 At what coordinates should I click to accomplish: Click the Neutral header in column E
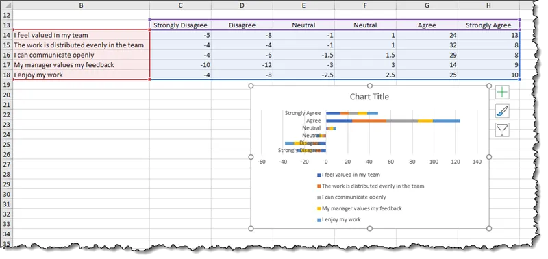(303, 25)
